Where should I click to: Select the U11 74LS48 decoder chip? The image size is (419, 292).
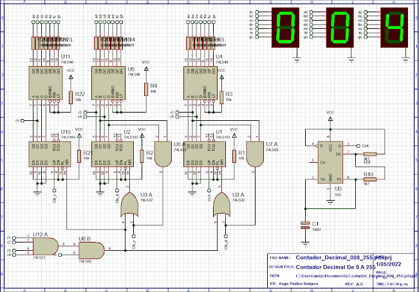46,83
